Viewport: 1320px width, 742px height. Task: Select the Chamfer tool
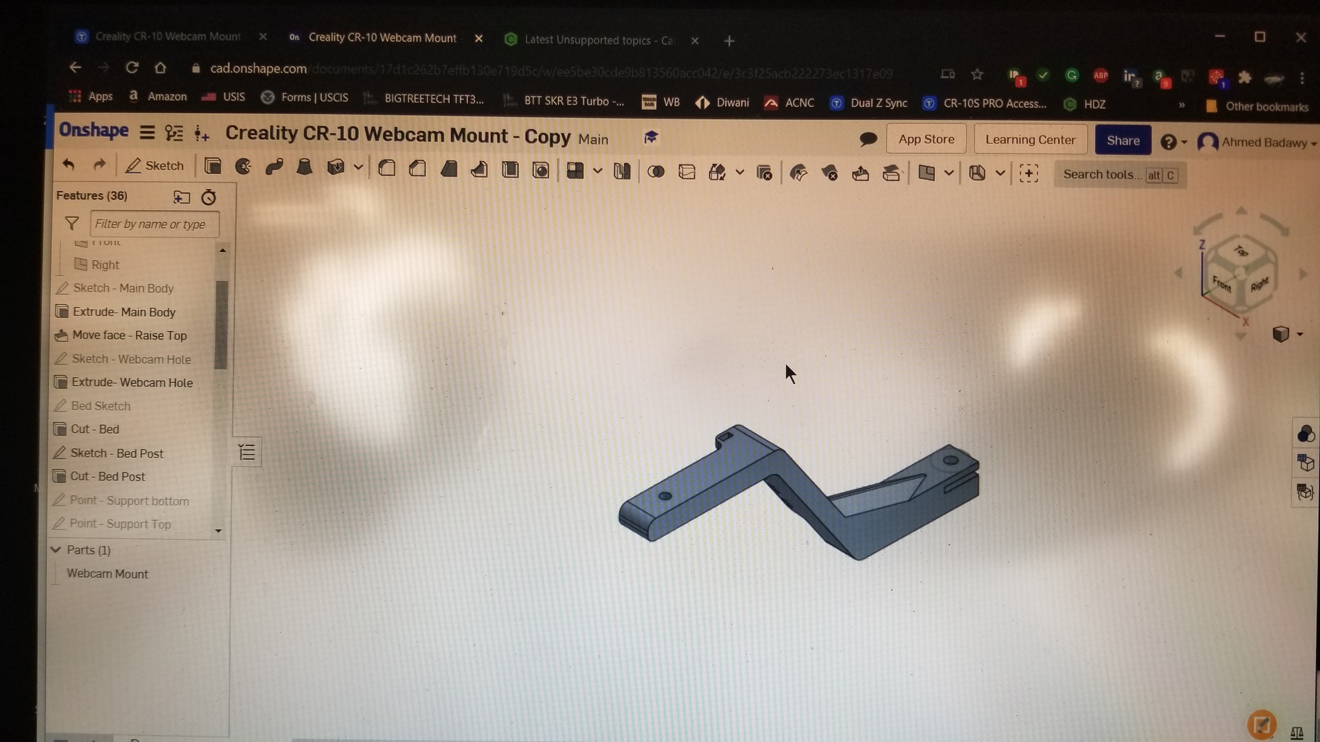click(x=418, y=169)
